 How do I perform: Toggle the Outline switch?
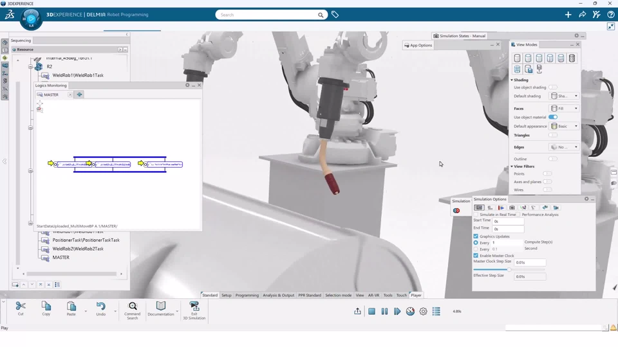point(553,159)
